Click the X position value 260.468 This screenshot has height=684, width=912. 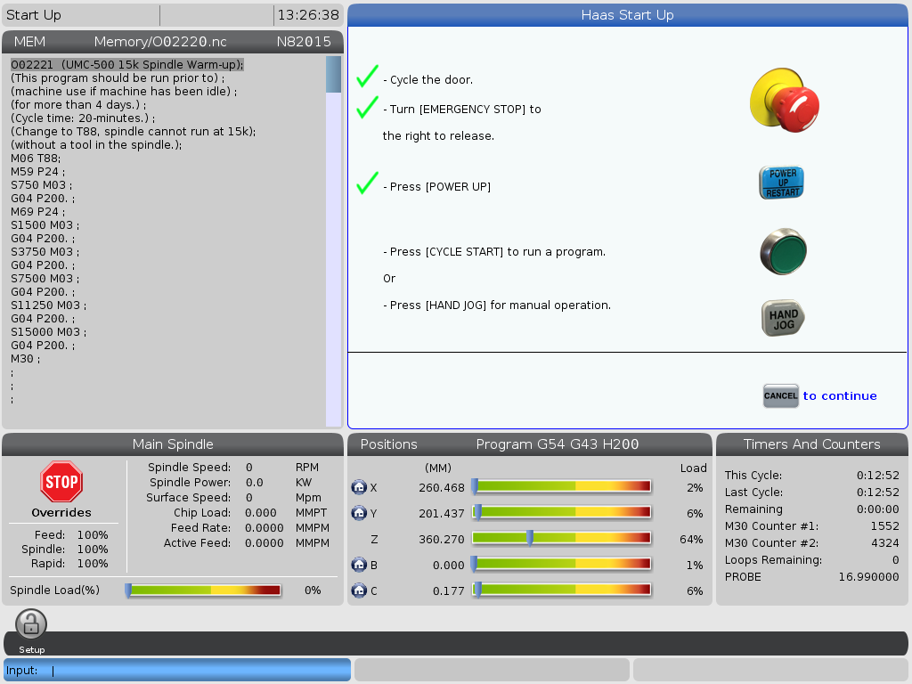click(442, 487)
